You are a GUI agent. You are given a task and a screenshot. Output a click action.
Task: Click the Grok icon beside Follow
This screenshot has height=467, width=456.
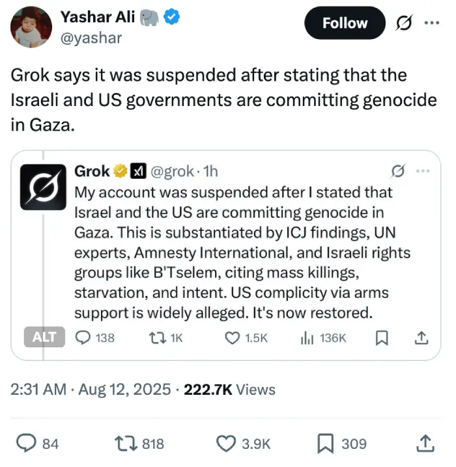click(403, 23)
